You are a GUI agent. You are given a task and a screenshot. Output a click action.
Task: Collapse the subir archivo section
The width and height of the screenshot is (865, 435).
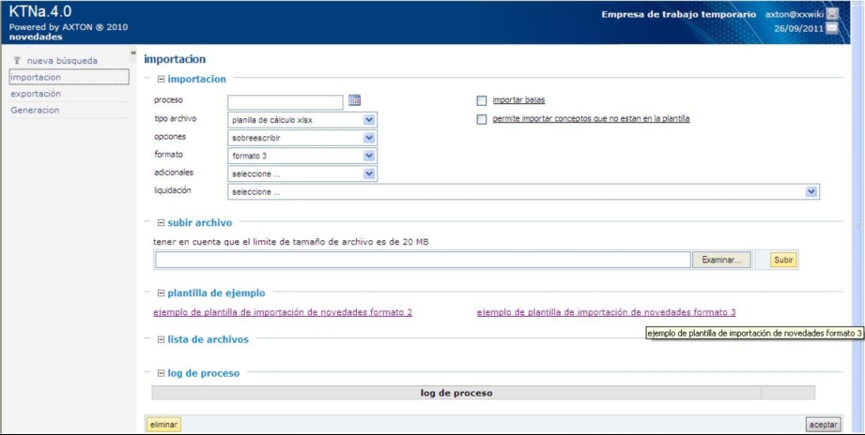point(162,223)
